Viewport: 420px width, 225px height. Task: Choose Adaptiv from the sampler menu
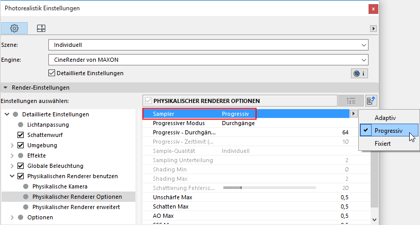[389, 117]
